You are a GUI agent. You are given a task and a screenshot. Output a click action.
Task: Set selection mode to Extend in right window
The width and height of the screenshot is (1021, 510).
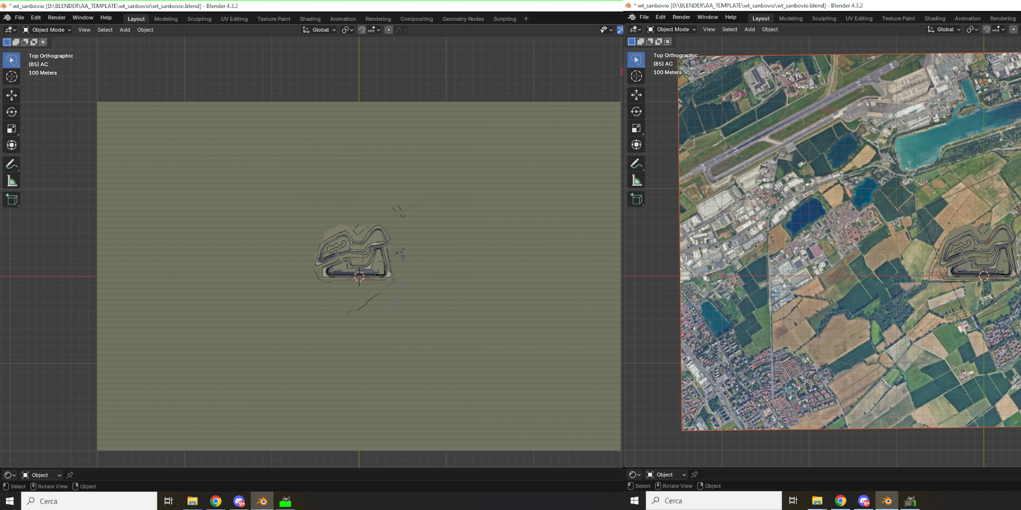[x=641, y=42]
